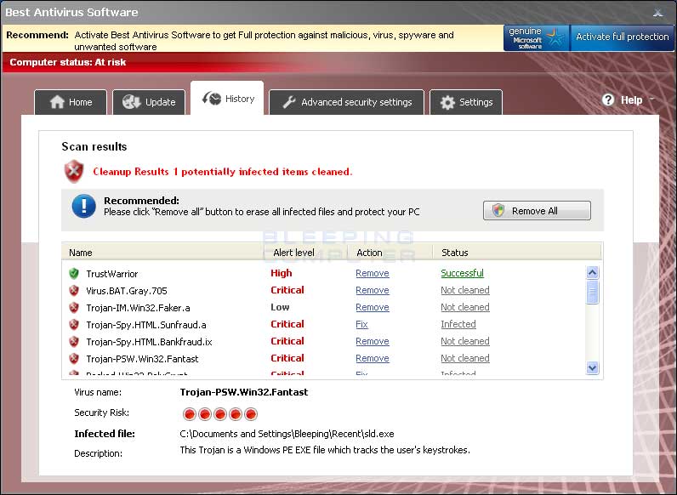Select the Virus.BAT.Gray.705 entry
The width and height of the screenshot is (677, 495).
coord(127,291)
